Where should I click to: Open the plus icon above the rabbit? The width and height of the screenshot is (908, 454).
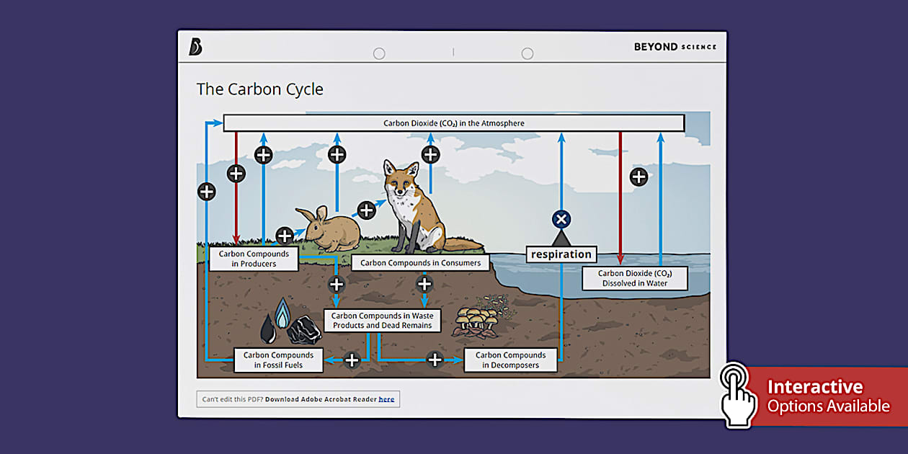(337, 154)
